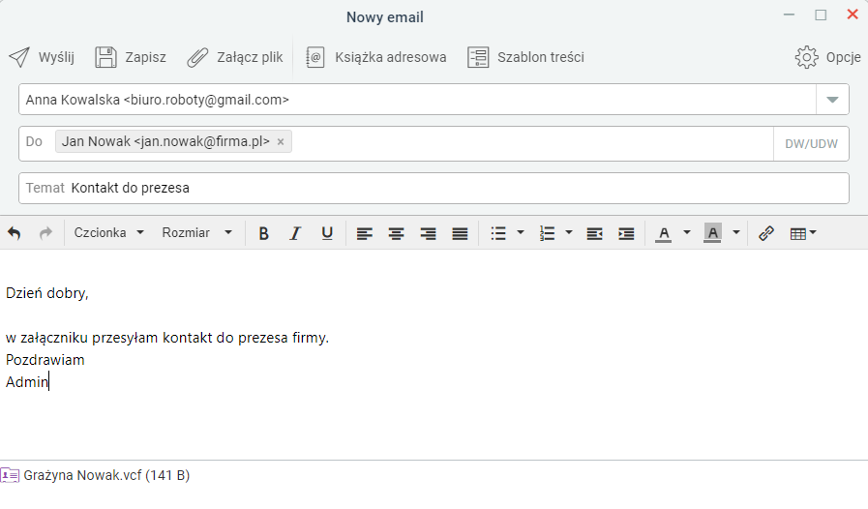This screenshot has height=509, width=868.
Task: Toggle underline formatting
Action: point(327,234)
